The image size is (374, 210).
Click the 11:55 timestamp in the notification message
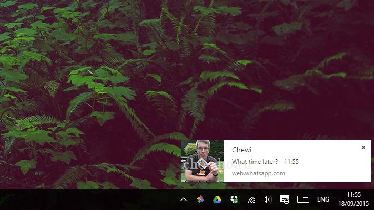point(291,162)
